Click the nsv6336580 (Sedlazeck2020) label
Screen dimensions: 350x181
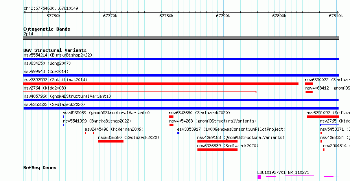[x=129, y=137]
